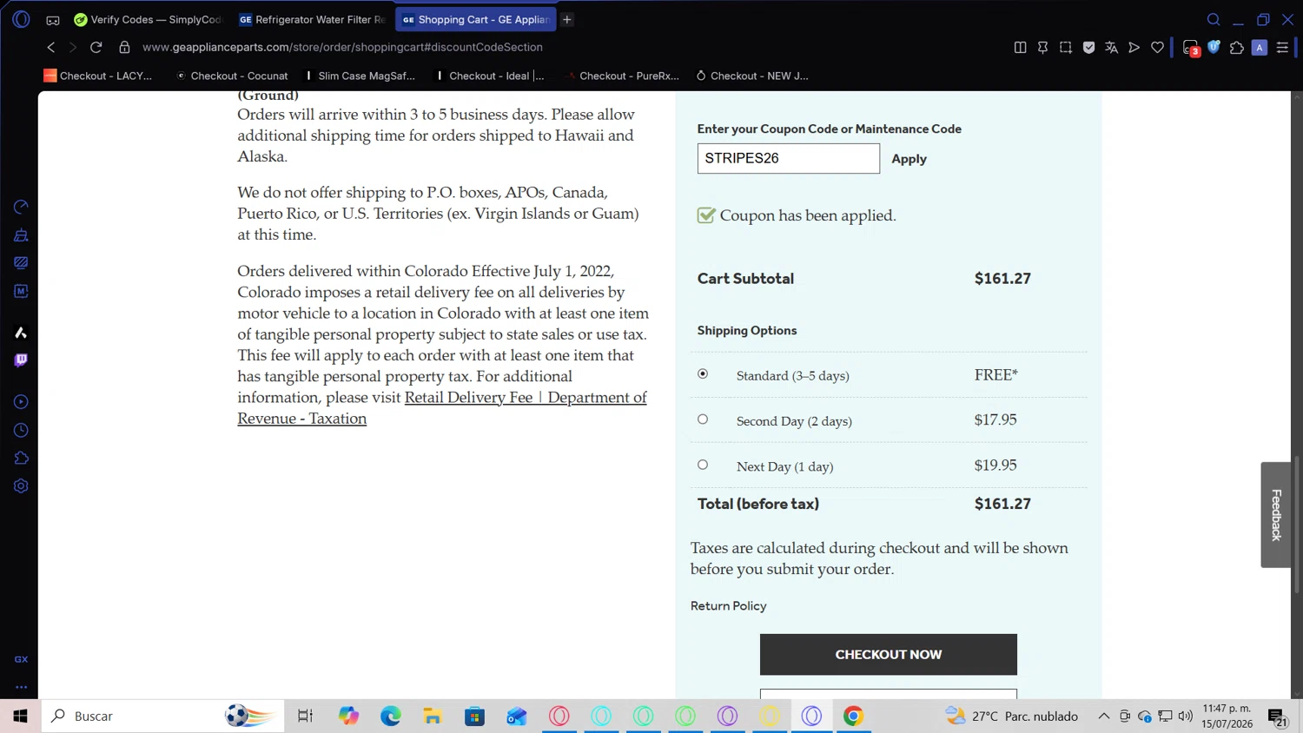Image resolution: width=1303 pixels, height=733 pixels.
Task: Open Checkout - Ideal bookmark
Action: [490, 76]
